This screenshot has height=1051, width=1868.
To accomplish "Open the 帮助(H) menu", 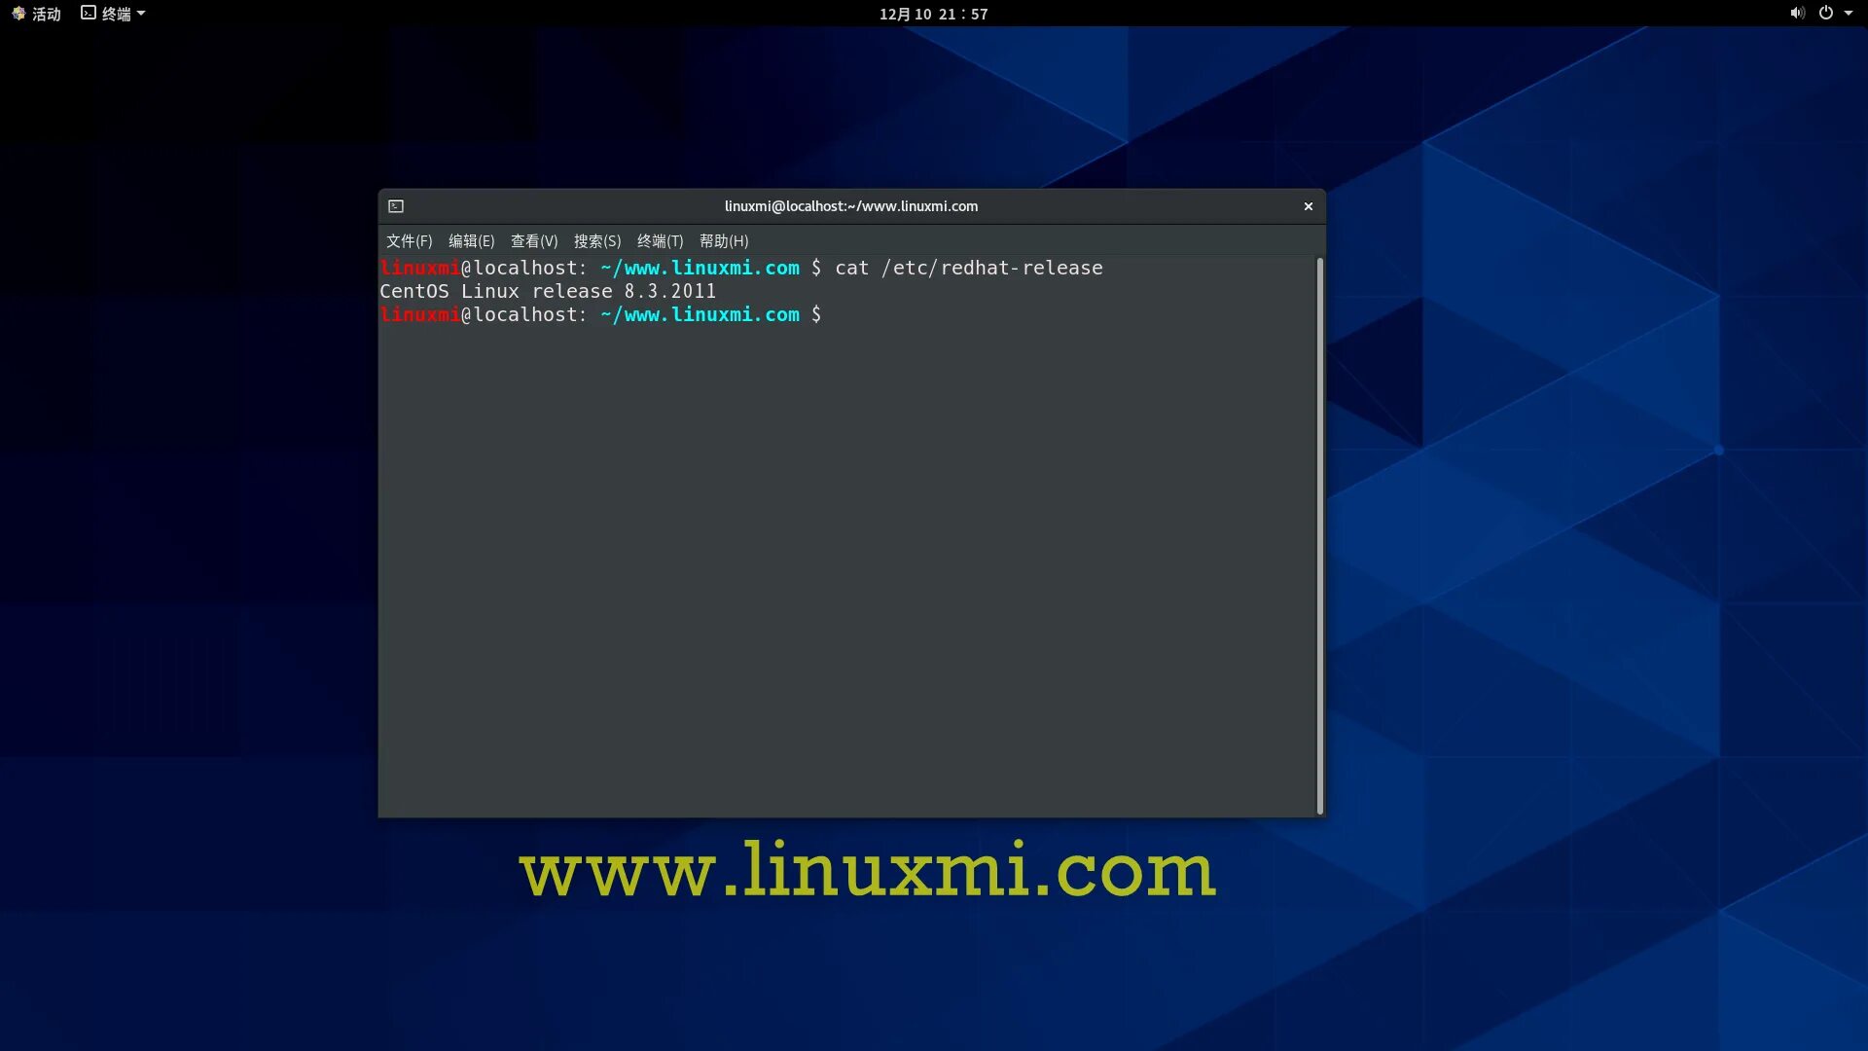I will tap(723, 241).
